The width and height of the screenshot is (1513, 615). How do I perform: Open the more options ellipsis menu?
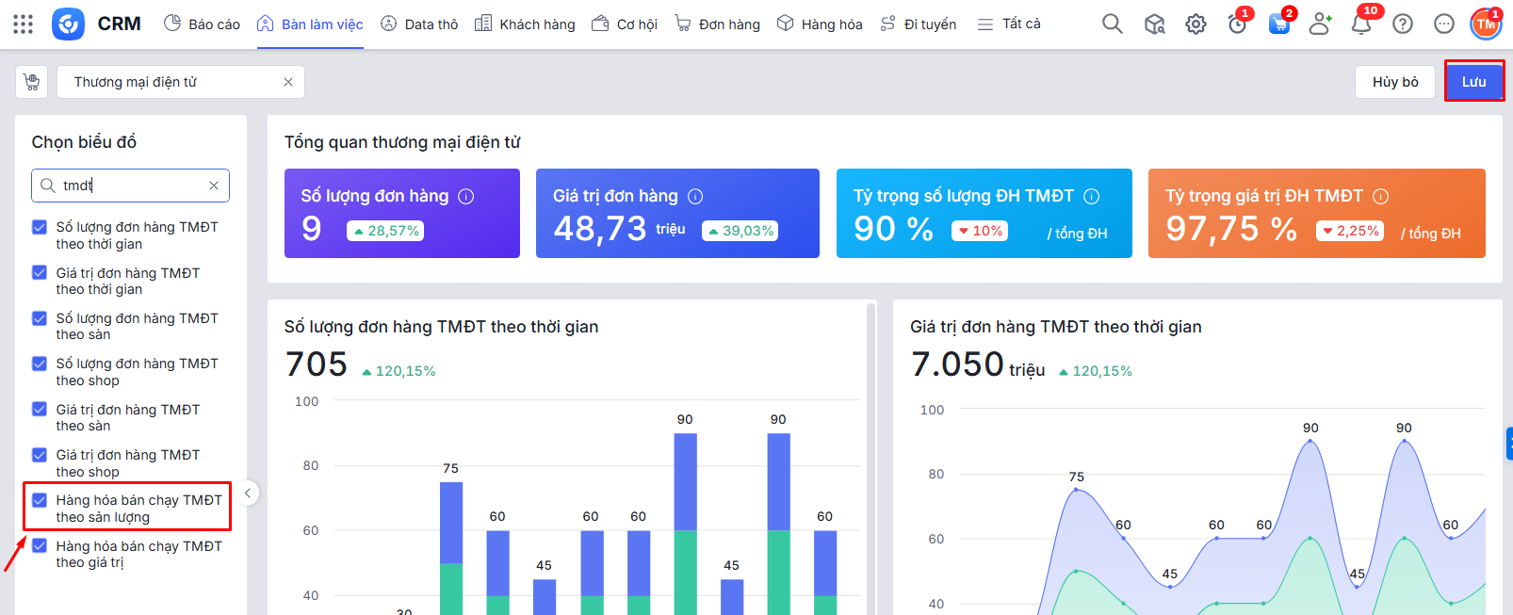pos(1444,24)
